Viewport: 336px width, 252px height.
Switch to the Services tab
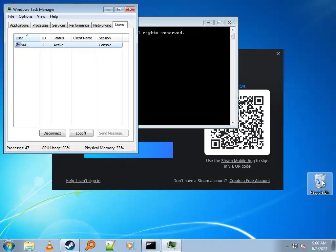click(59, 25)
